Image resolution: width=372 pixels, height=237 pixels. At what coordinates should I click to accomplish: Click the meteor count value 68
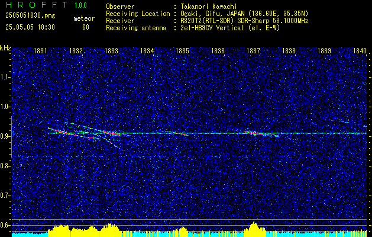point(86,27)
